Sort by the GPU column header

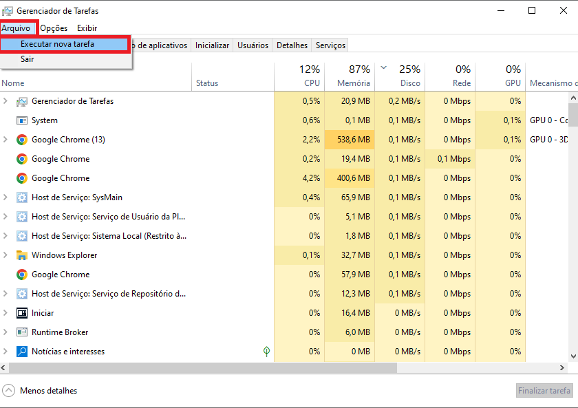pyautogui.click(x=500, y=77)
